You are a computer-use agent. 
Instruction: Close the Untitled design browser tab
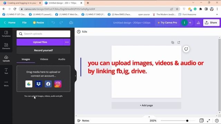coord(81,3)
